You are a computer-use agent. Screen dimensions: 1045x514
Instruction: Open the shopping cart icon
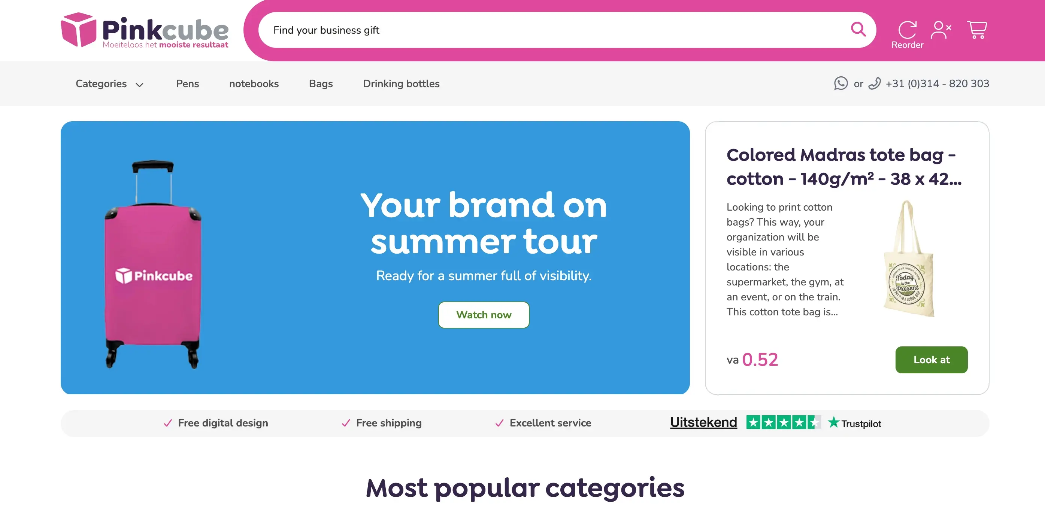pyautogui.click(x=977, y=30)
